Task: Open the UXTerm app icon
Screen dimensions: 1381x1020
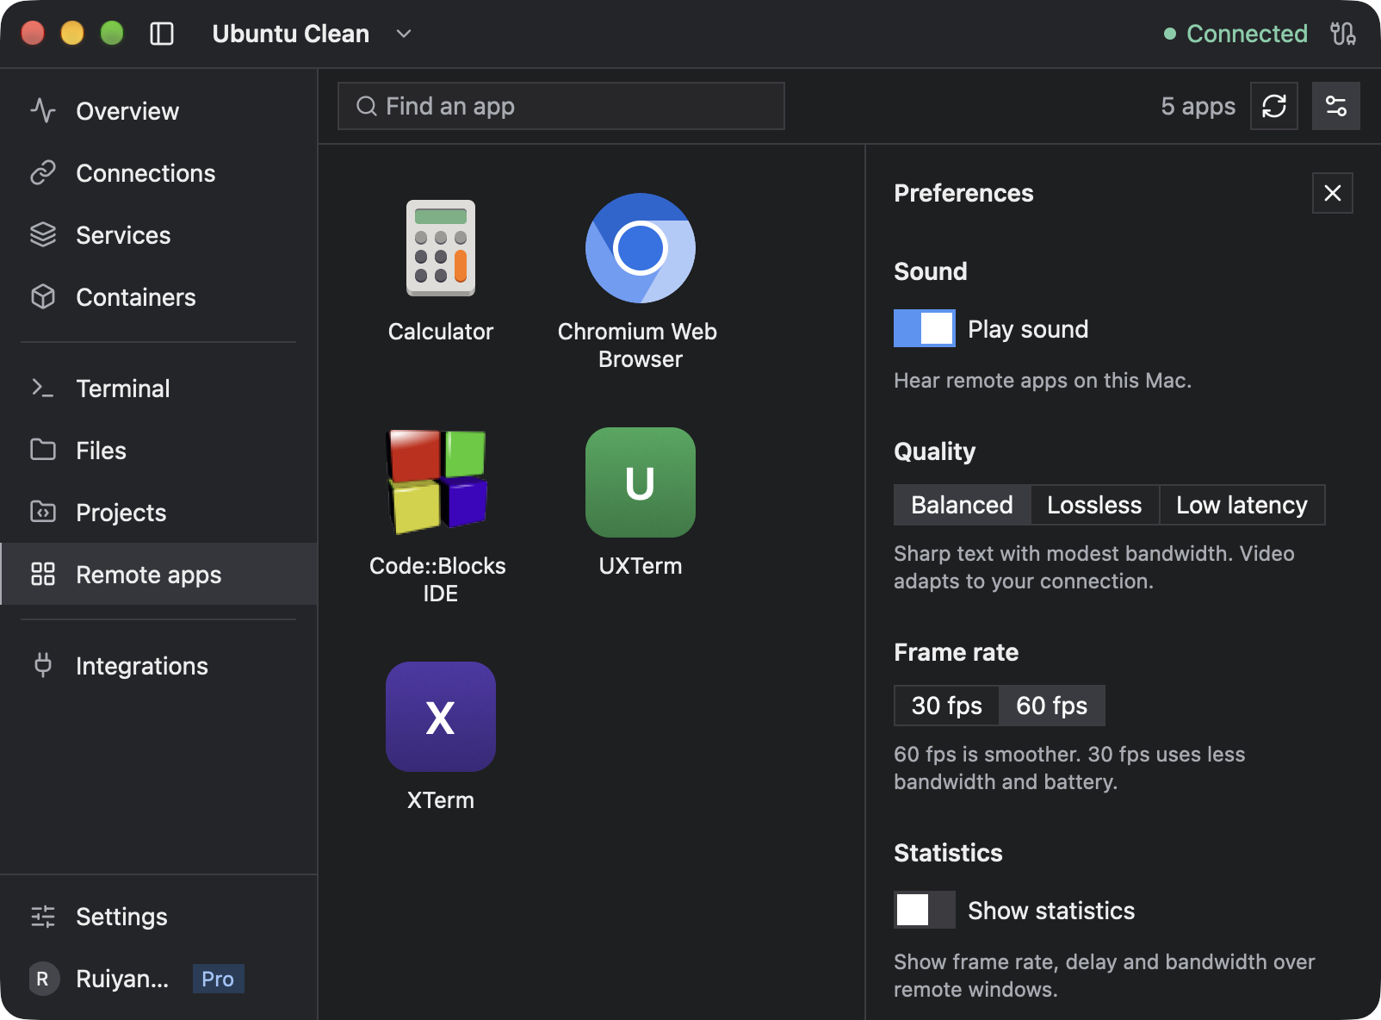Action: tap(640, 482)
